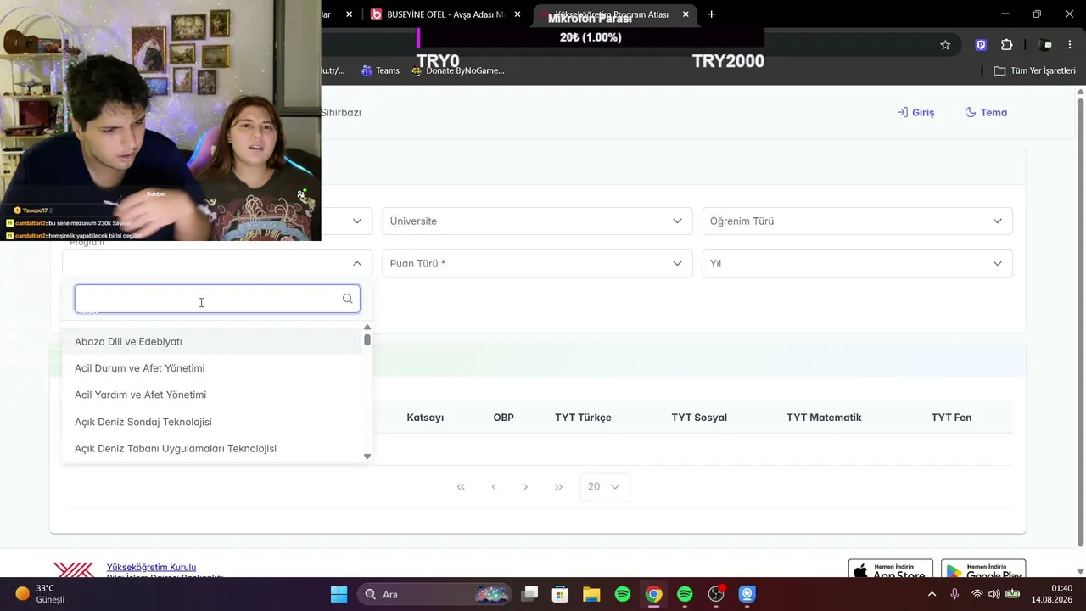Viewport: 1086px width, 611px height.
Task: Click the Katsayı column header
Action: click(x=425, y=418)
